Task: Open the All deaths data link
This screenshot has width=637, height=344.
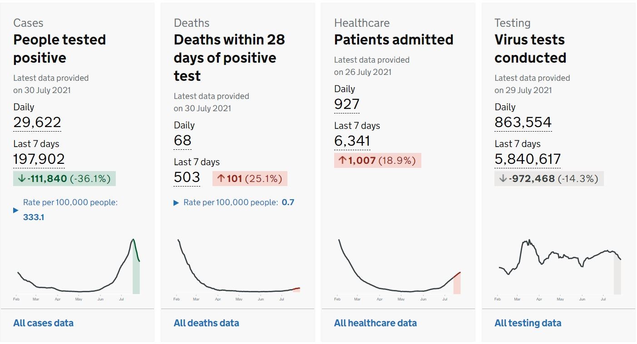Action: click(206, 323)
